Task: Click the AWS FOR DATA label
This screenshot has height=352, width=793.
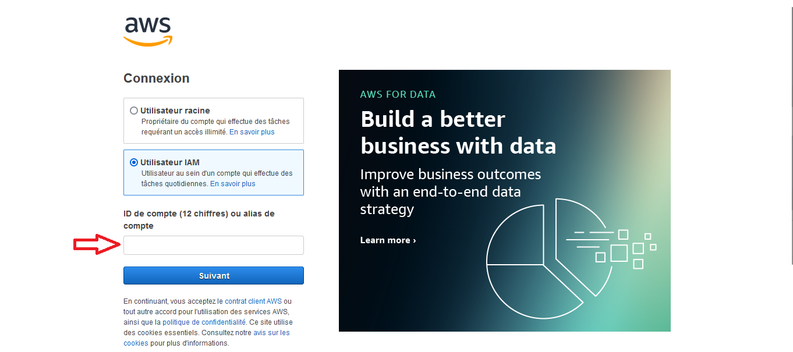Action: [x=398, y=94]
